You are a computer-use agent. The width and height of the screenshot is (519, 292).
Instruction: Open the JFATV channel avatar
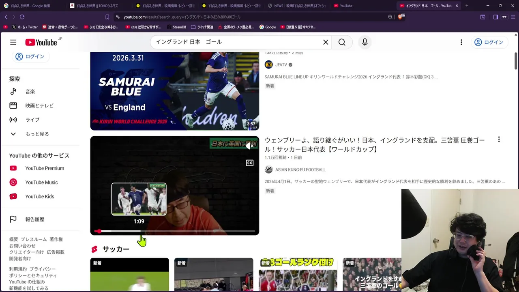click(268, 64)
